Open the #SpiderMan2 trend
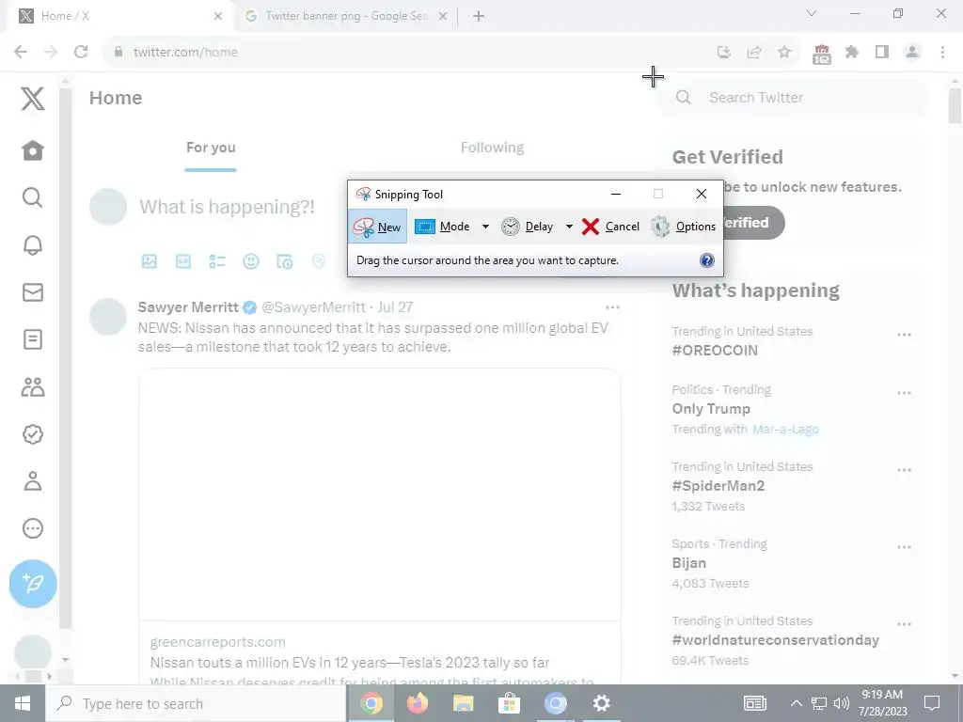The width and height of the screenshot is (963, 722). pyautogui.click(x=718, y=486)
